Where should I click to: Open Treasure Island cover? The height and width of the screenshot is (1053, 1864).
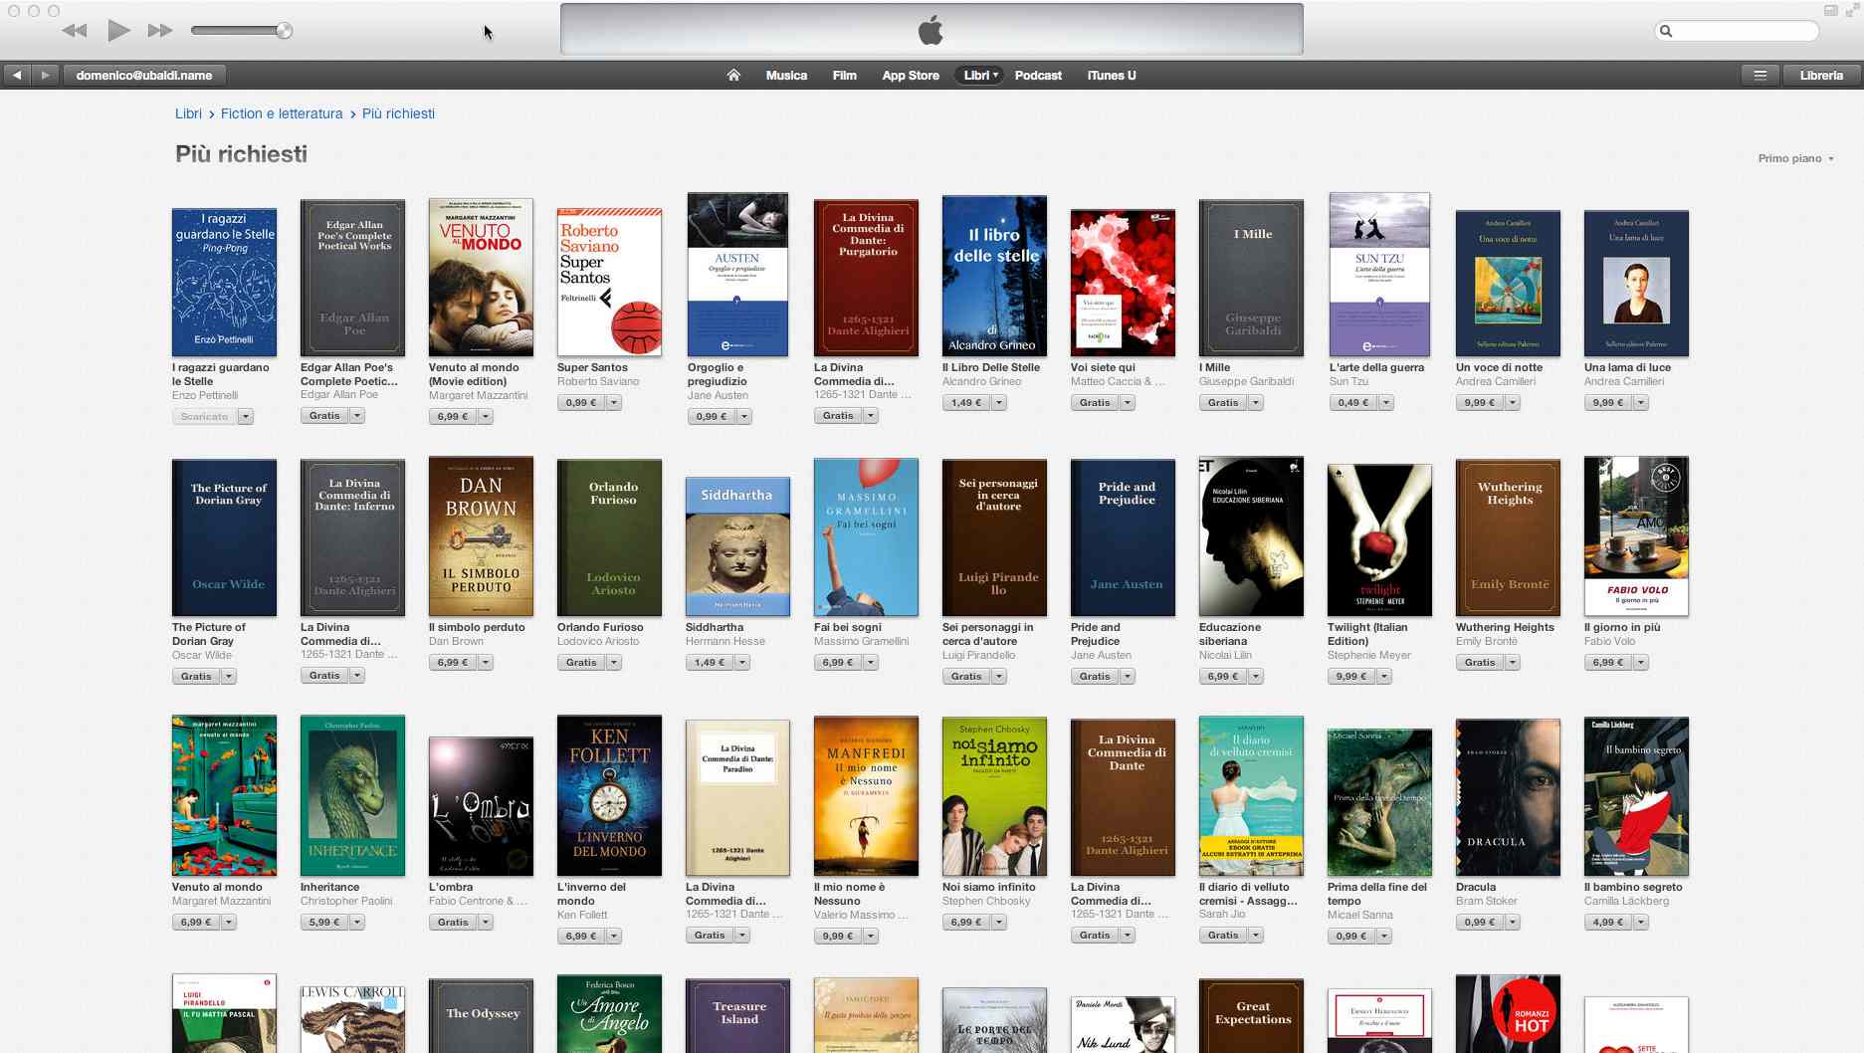coord(737,1015)
